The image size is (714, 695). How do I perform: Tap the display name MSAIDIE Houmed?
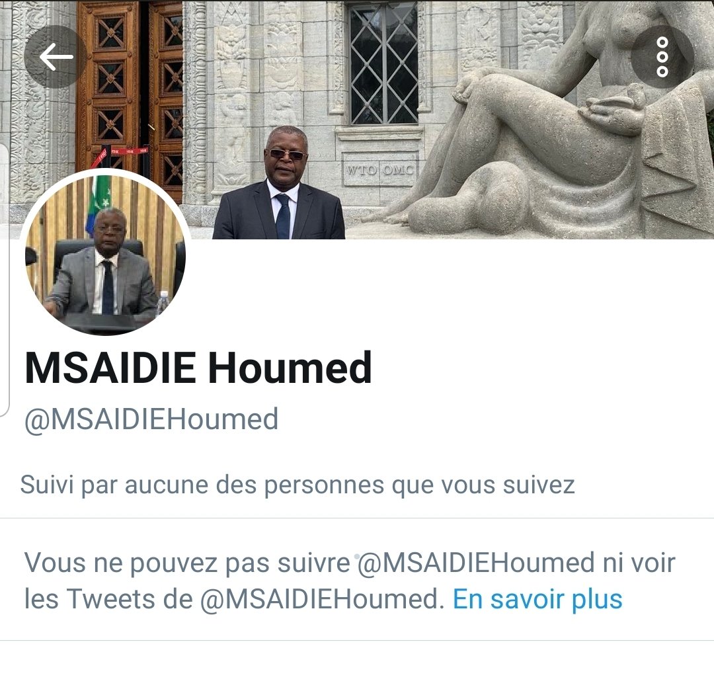(x=198, y=368)
